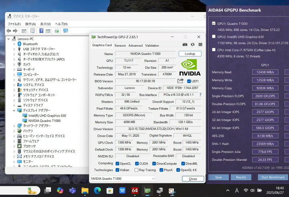The image size is (289, 197).
Task: Click the Forward arrow in Device Manager toolbar
Action: tap(15, 31)
